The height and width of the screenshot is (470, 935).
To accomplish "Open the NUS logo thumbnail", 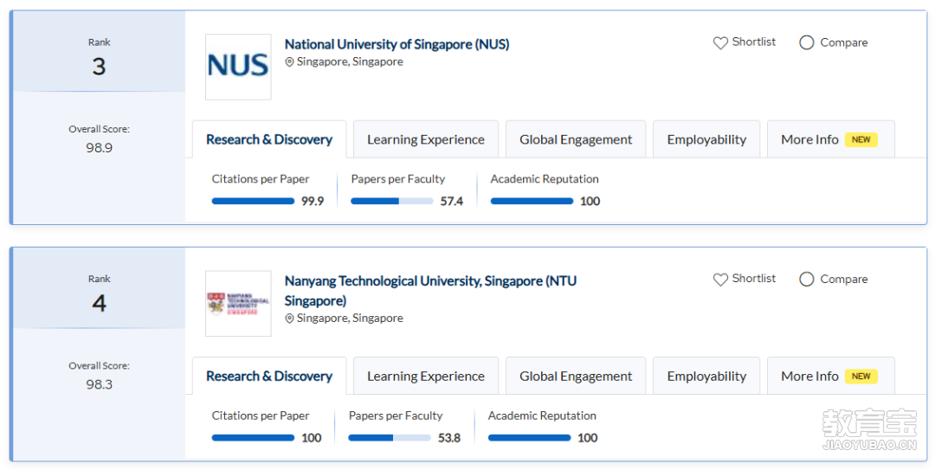I will 238,67.
